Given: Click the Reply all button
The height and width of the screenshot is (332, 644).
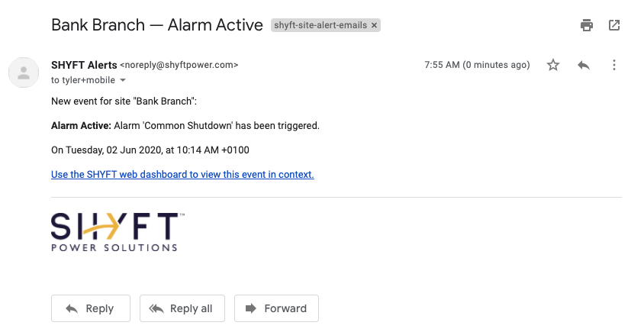Looking at the screenshot, I should [182, 308].
